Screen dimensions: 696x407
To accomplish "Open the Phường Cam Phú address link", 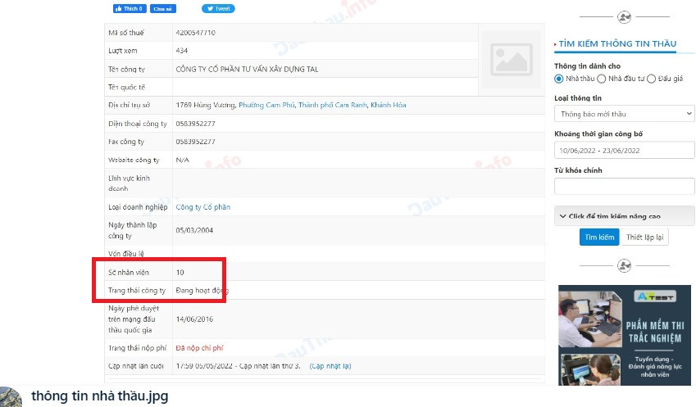I will [x=266, y=105].
